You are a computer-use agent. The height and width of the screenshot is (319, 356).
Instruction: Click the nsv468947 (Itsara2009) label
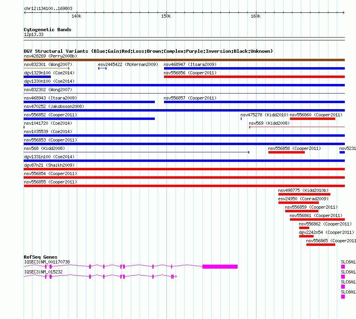(190, 64)
